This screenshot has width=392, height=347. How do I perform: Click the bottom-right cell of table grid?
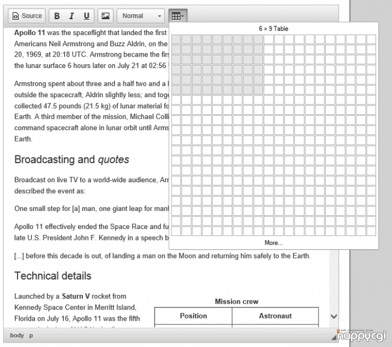371,231
